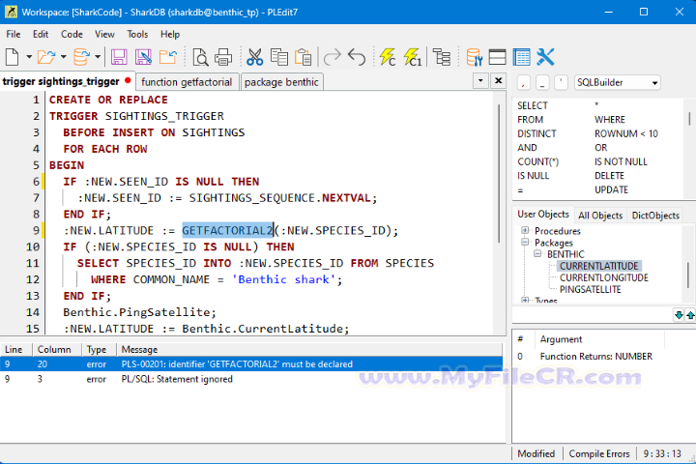
Task: Click the Undo arrow icon
Action: point(356,57)
